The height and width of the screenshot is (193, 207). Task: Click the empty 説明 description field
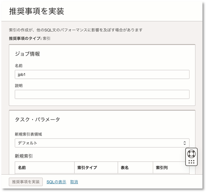click(x=102, y=94)
